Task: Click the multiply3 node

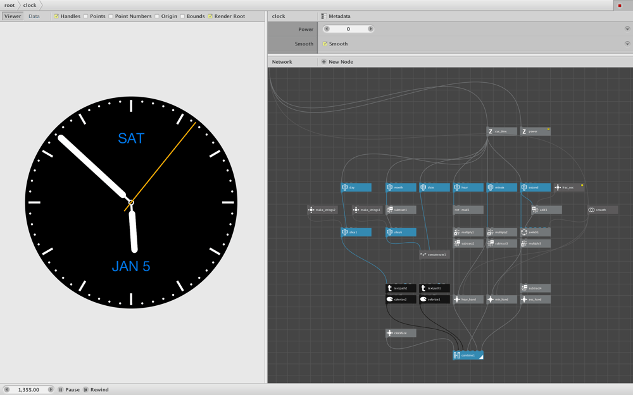Action: (x=536, y=243)
